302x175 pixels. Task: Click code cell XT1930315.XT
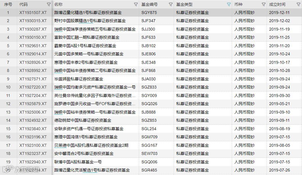[x=33, y=21]
